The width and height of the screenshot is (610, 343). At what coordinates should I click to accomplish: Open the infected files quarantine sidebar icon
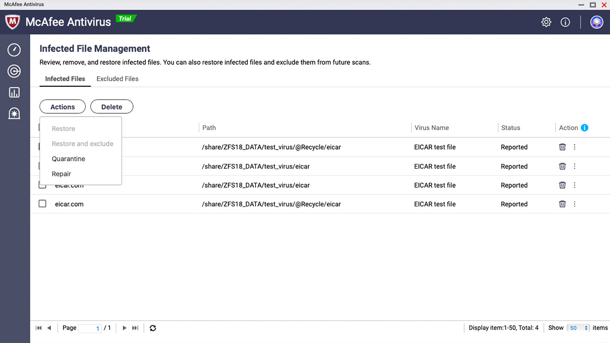tap(14, 113)
